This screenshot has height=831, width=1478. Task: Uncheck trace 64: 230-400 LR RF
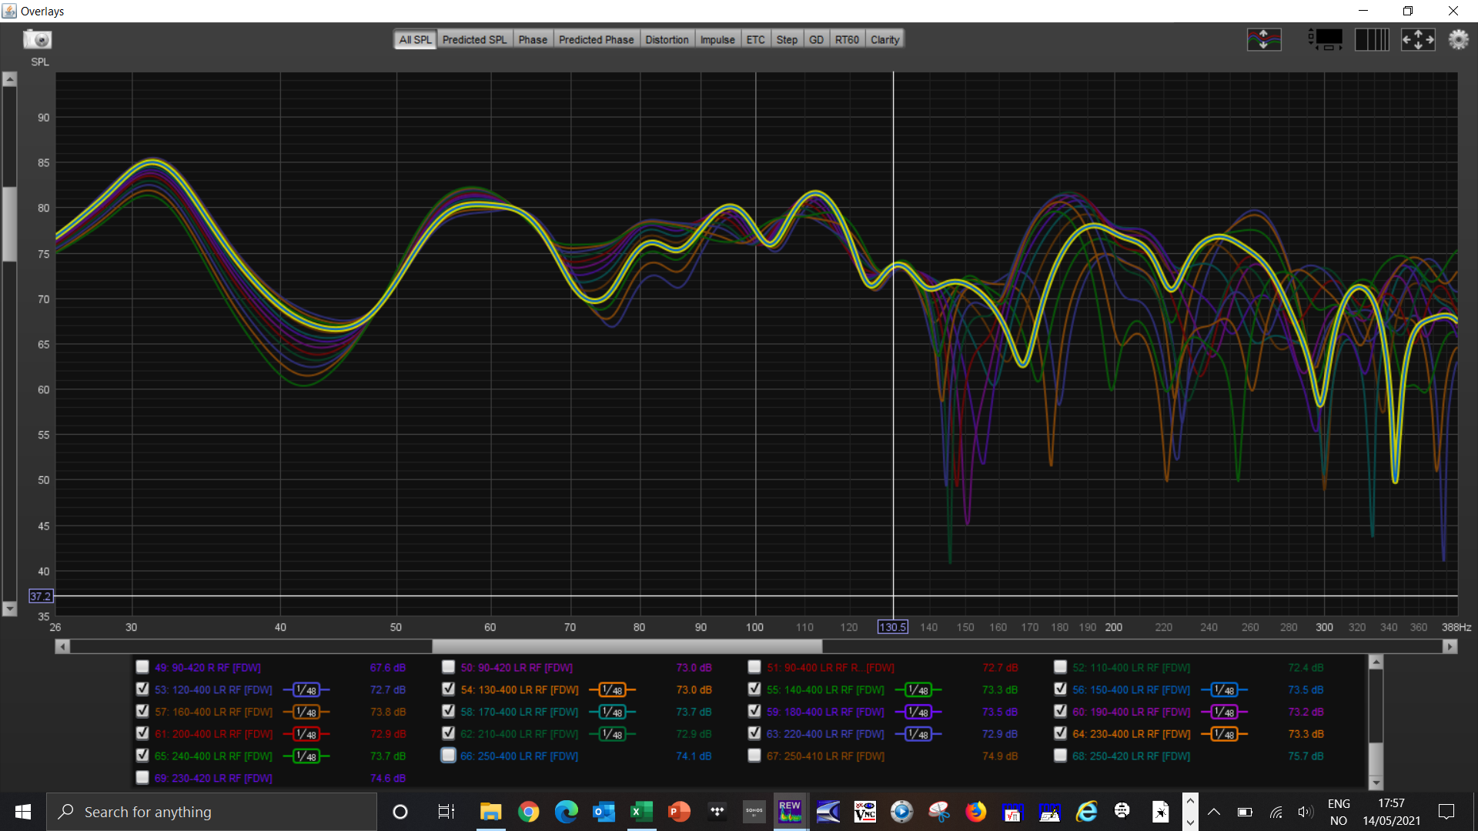[1061, 733]
